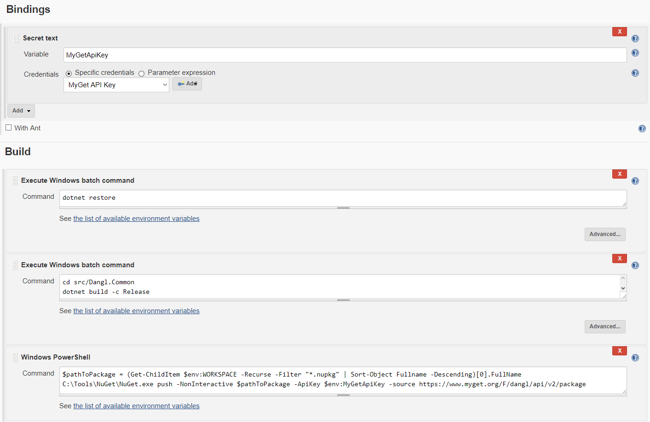Viewport: 650px width, 422px height.
Task: Click the Bindings section heading
Action: (x=28, y=10)
